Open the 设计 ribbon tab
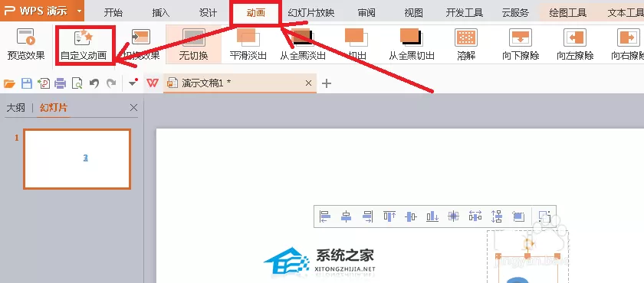The width and height of the screenshot is (644, 283). pyautogui.click(x=209, y=13)
